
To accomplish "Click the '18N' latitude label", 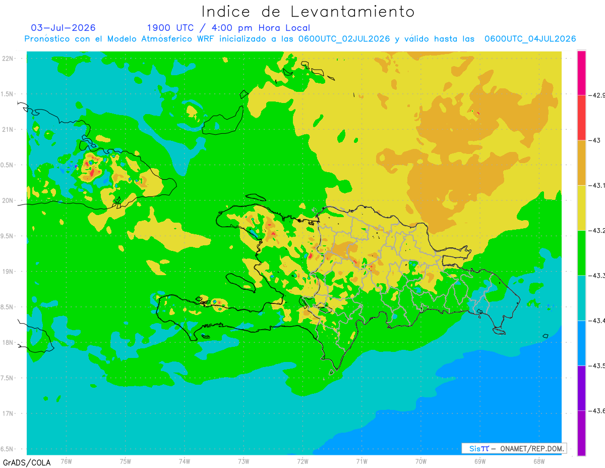I will 9,343.
